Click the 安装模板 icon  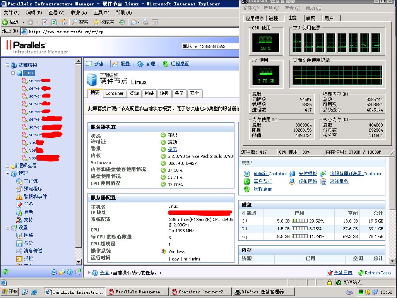292,174
